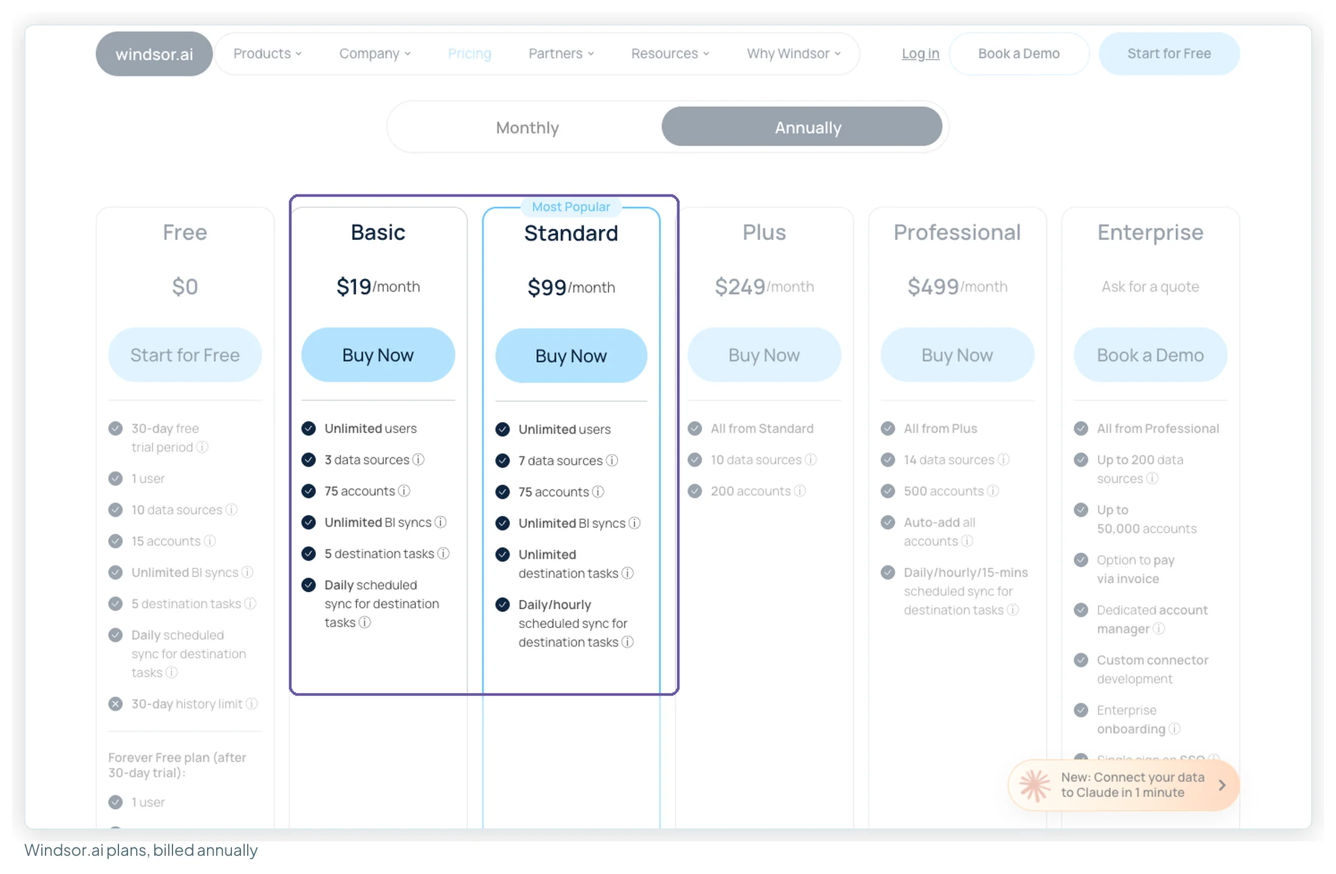Expand the Products dropdown menu
This screenshot has height=874, width=1336.
[268, 53]
